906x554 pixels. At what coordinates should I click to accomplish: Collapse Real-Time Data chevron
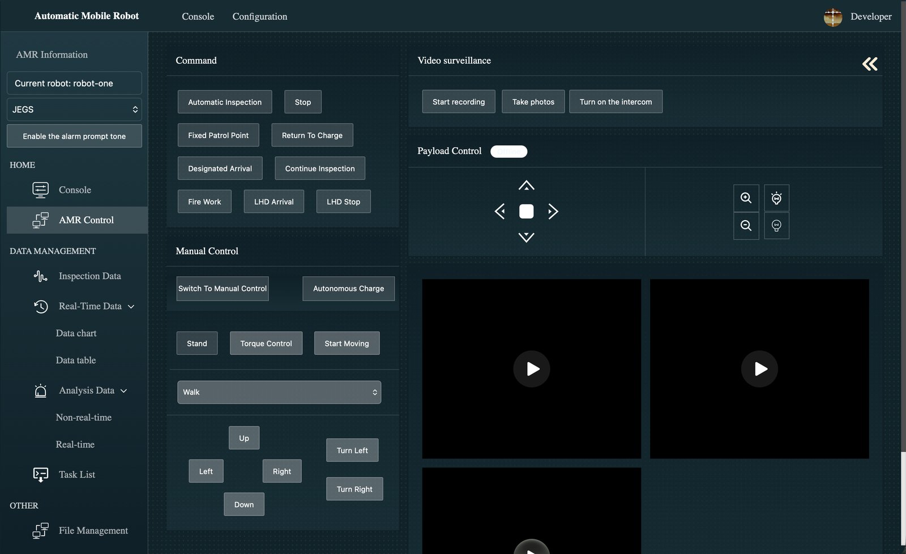pyautogui.click(x=131, y=307)
